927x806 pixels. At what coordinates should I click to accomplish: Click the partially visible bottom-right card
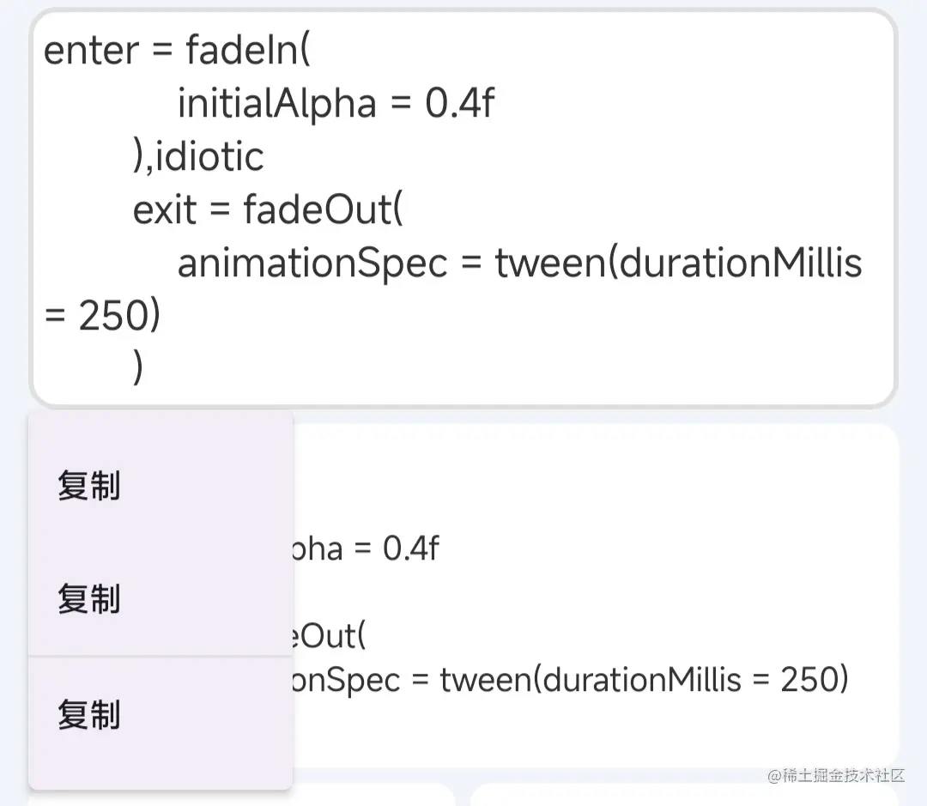coord(687,795)
